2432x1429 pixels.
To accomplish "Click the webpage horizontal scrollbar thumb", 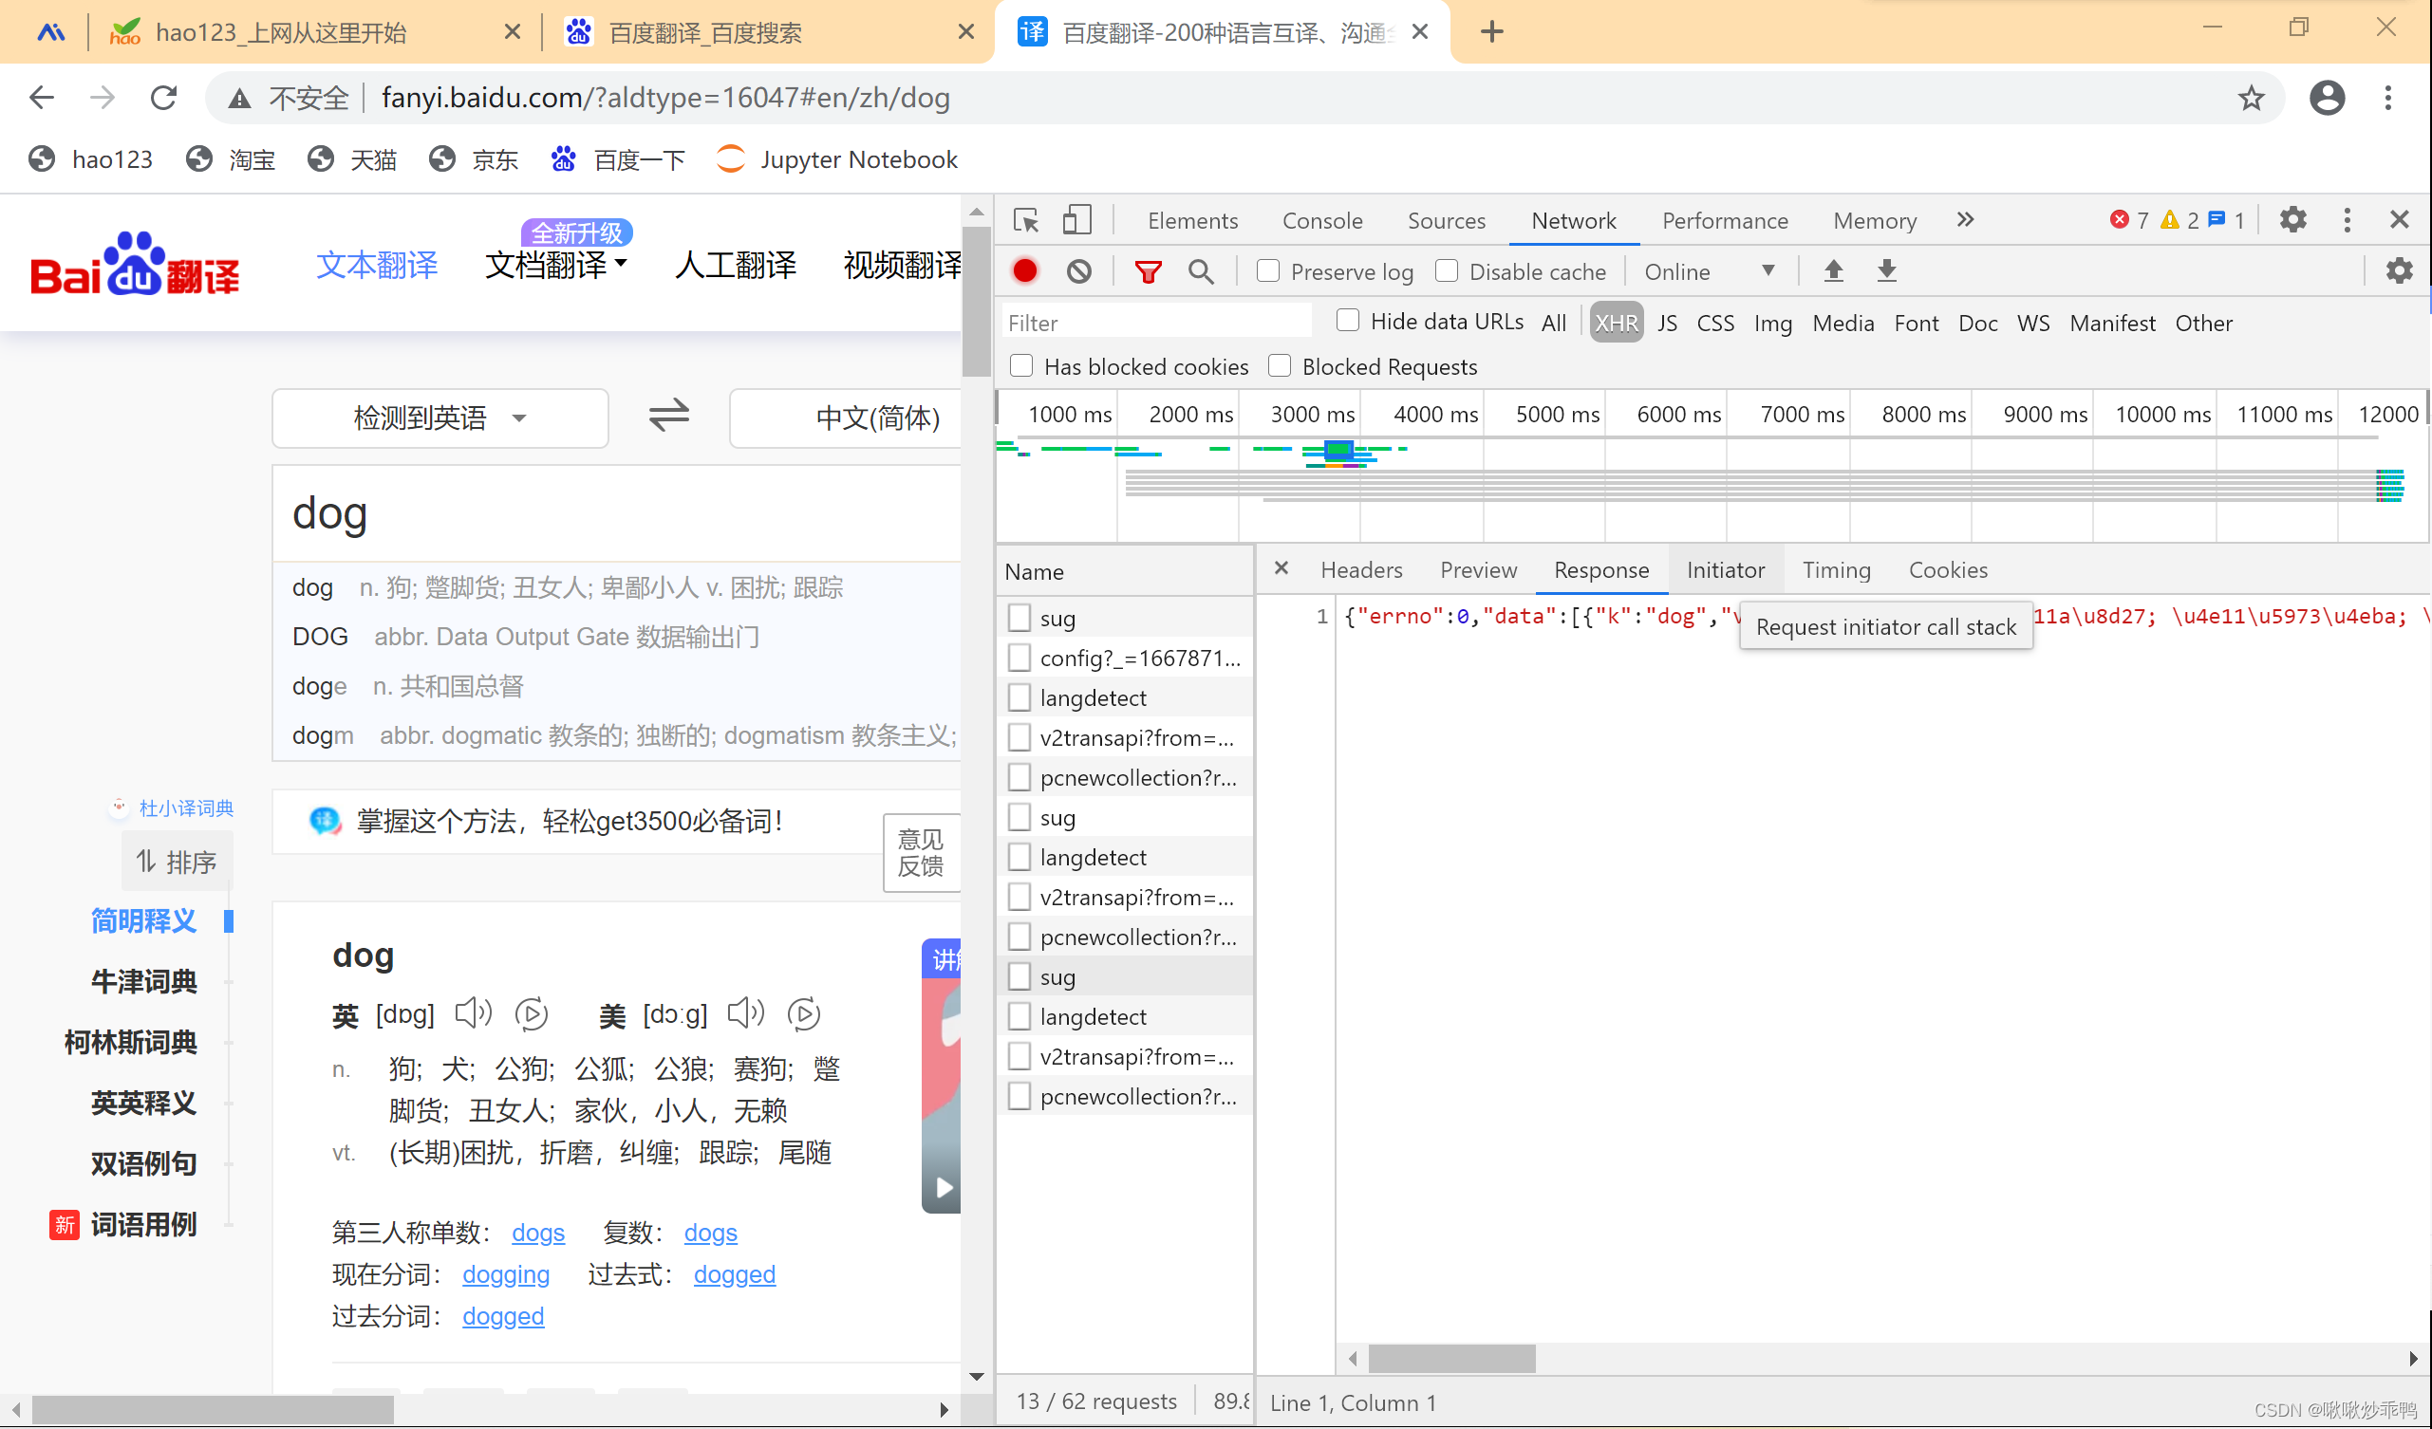I will [213, 1410].
